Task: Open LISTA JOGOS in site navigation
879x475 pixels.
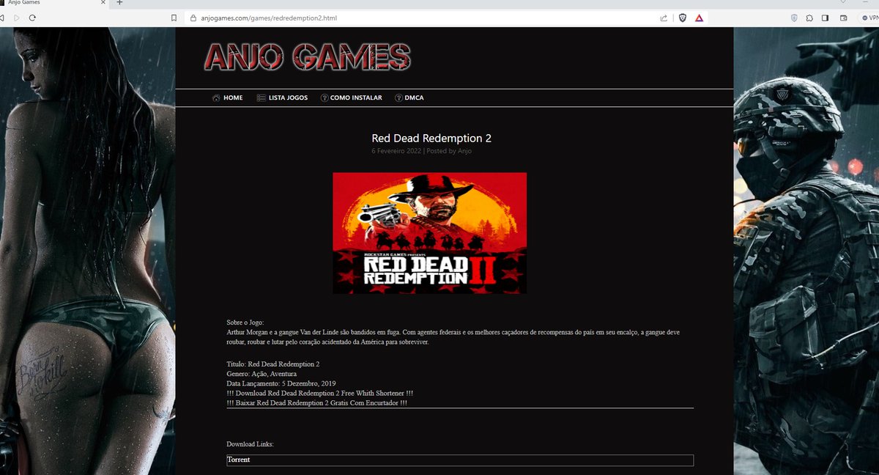Action: (282, 97)
